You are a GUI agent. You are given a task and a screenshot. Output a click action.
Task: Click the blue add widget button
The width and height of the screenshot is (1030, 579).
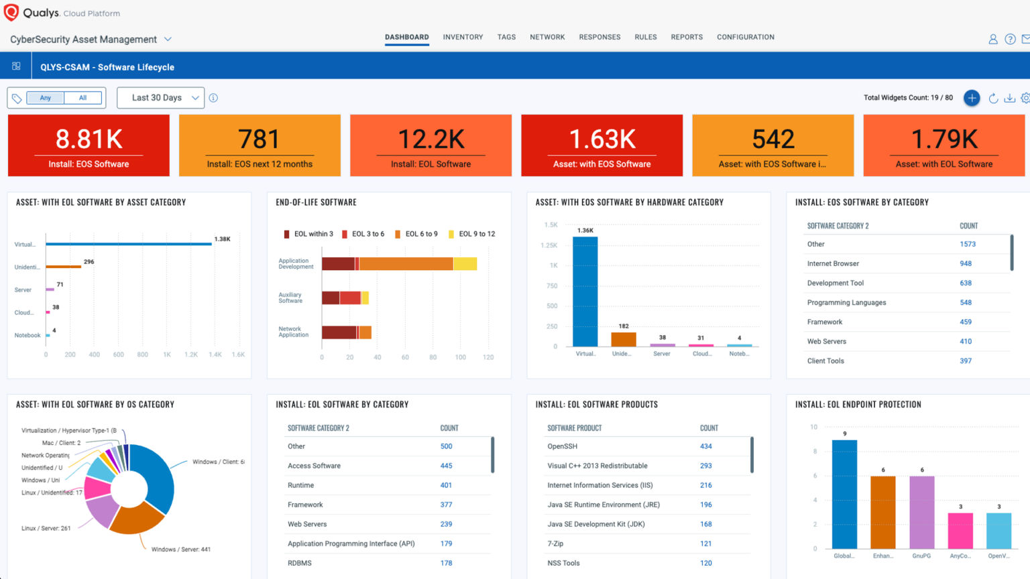972,98
